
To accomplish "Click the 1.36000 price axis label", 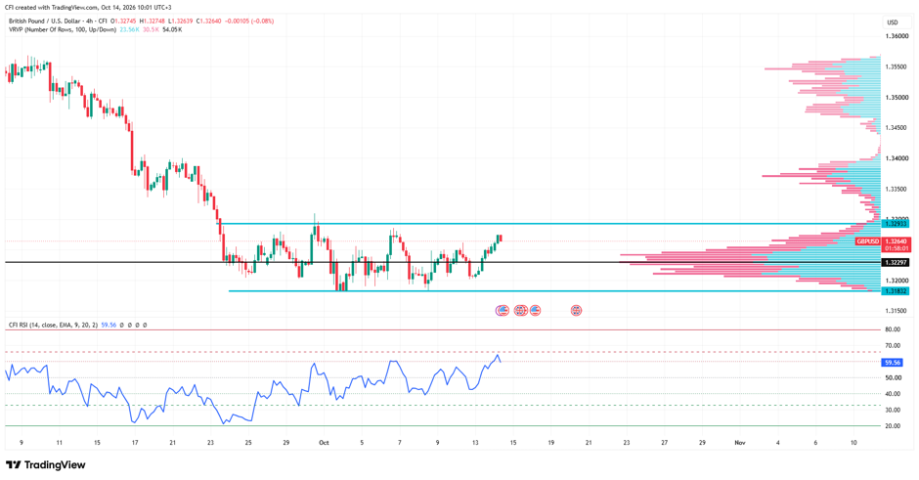I will [x=897, y=36].
